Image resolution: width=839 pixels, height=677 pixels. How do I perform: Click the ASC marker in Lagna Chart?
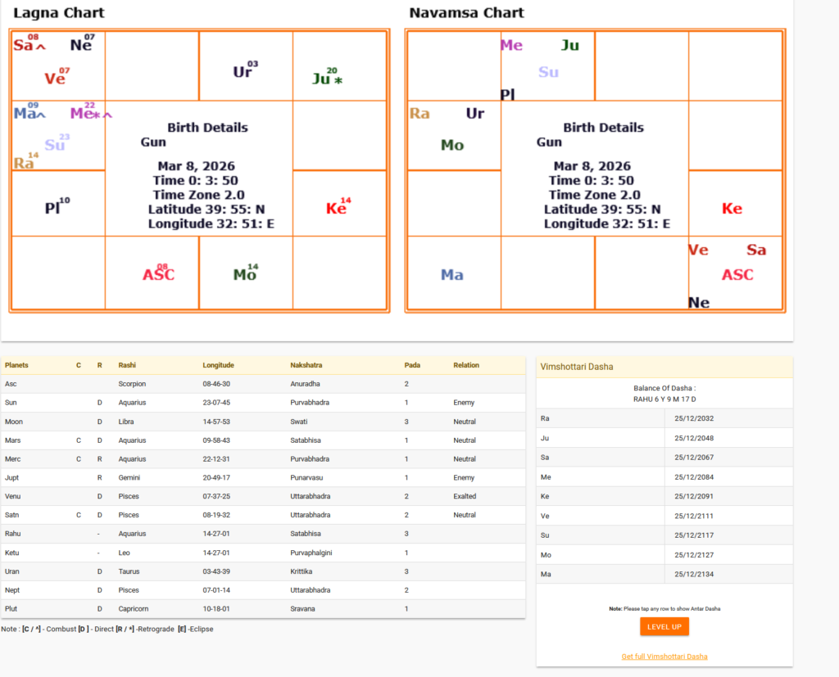[158, 274]
